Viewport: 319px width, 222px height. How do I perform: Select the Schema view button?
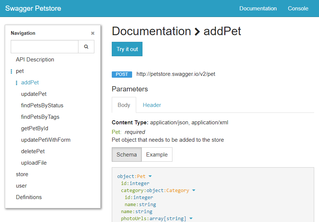127,155
